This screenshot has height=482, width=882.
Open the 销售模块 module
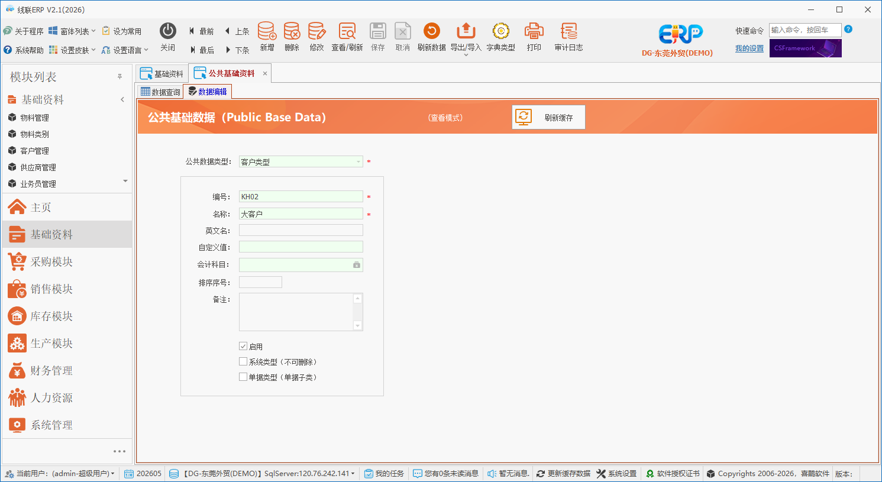pyautogui.click(x=67, y=289)
